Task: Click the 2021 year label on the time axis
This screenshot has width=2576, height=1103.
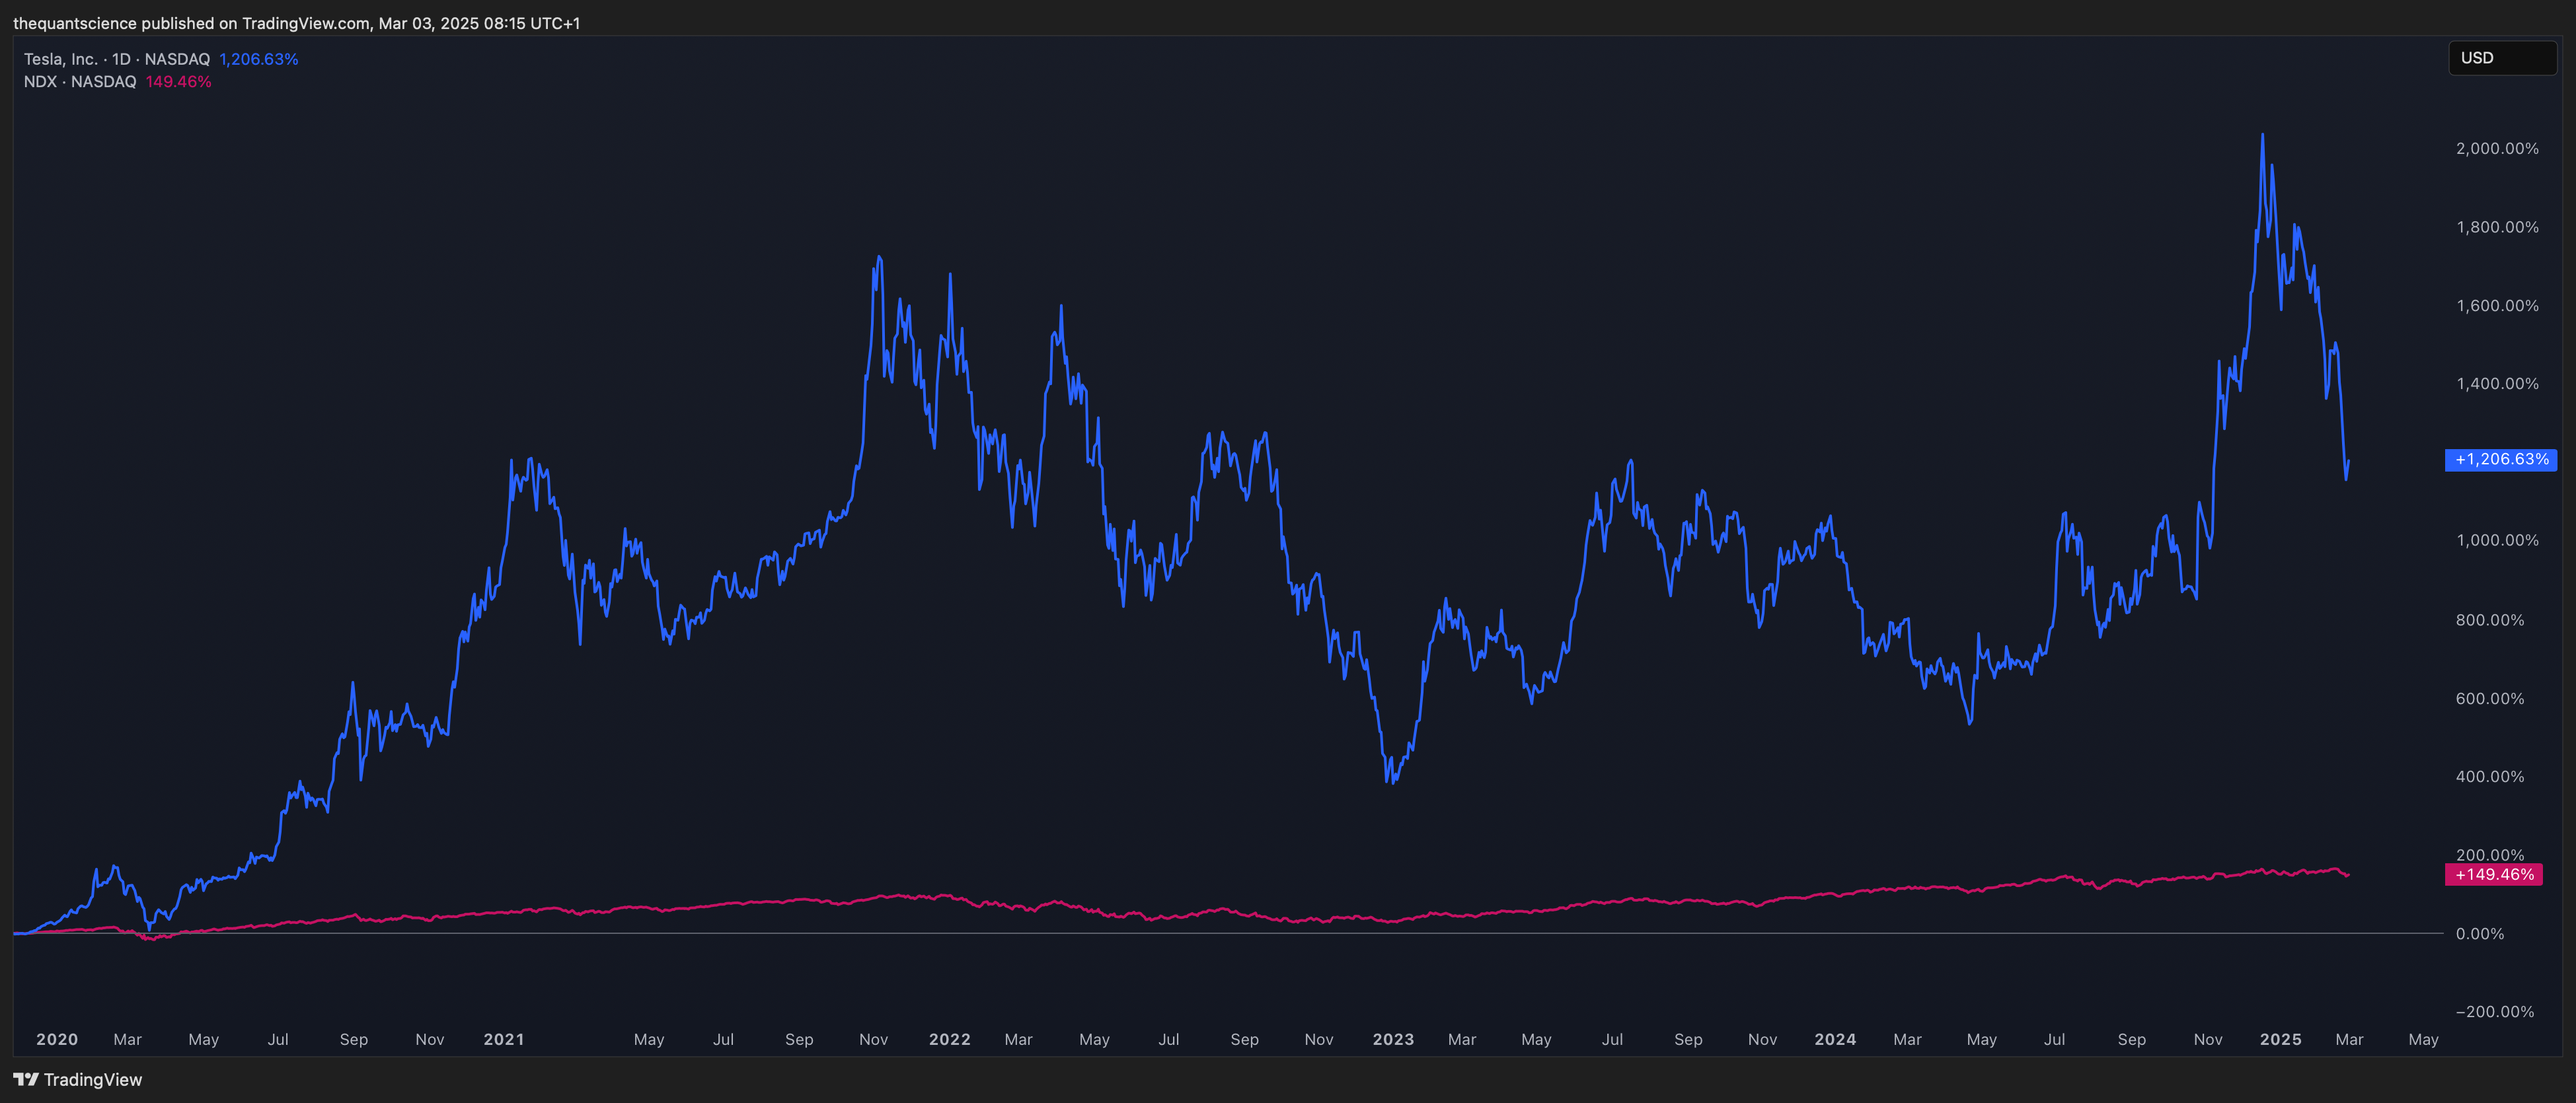Action: coord(504,1039)
